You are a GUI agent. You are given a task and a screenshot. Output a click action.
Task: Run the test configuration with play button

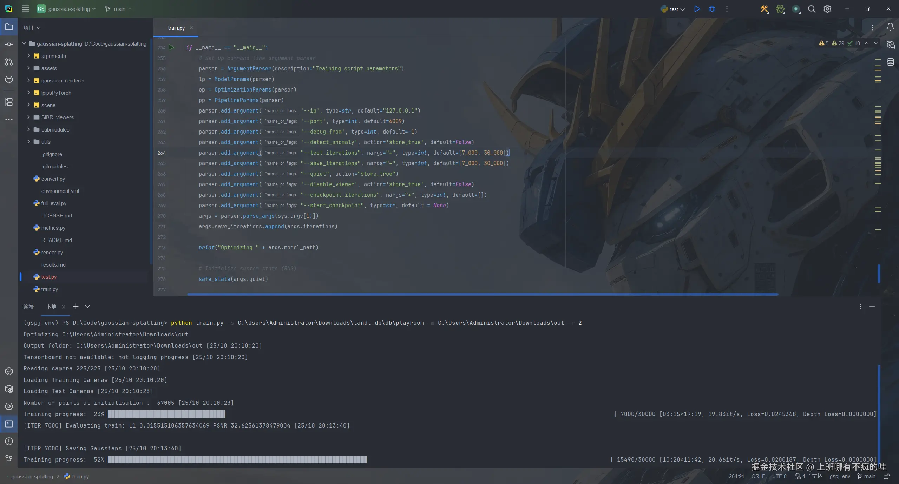697,9
